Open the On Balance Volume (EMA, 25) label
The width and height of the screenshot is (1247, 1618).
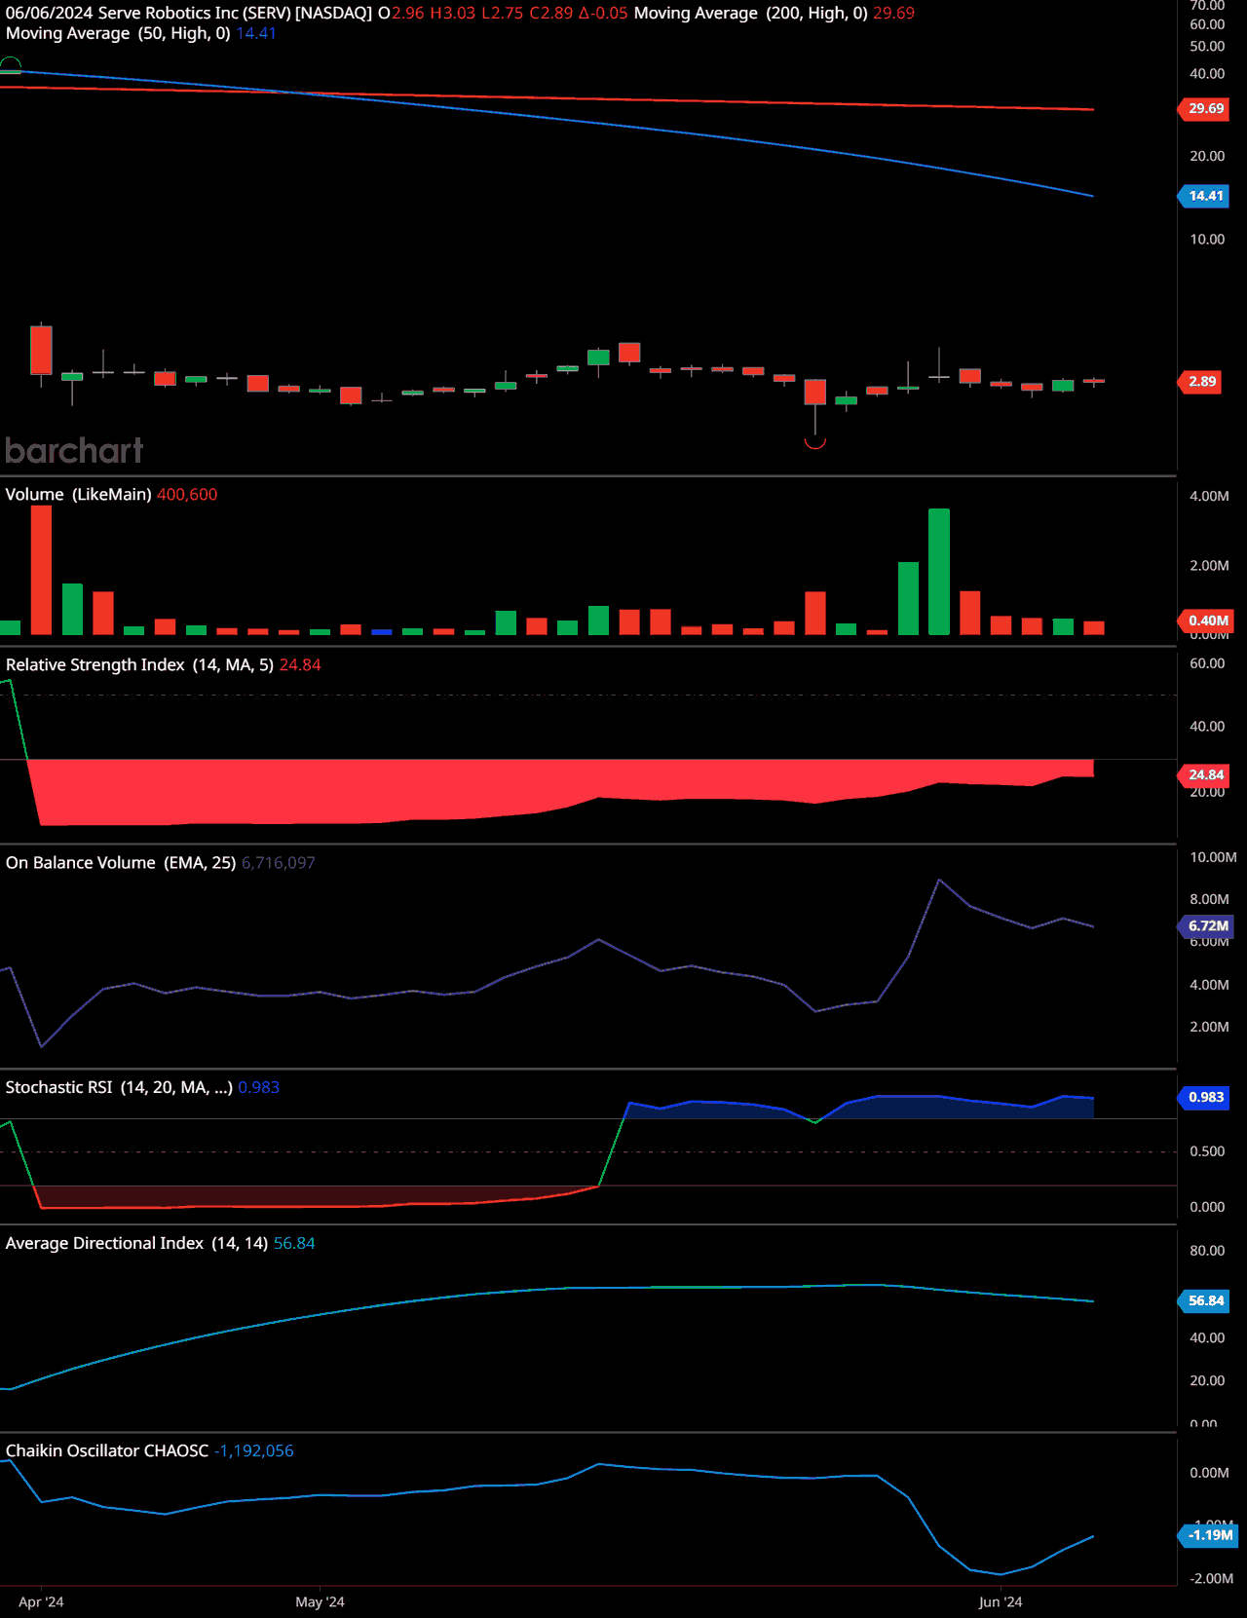coord(121,863)
